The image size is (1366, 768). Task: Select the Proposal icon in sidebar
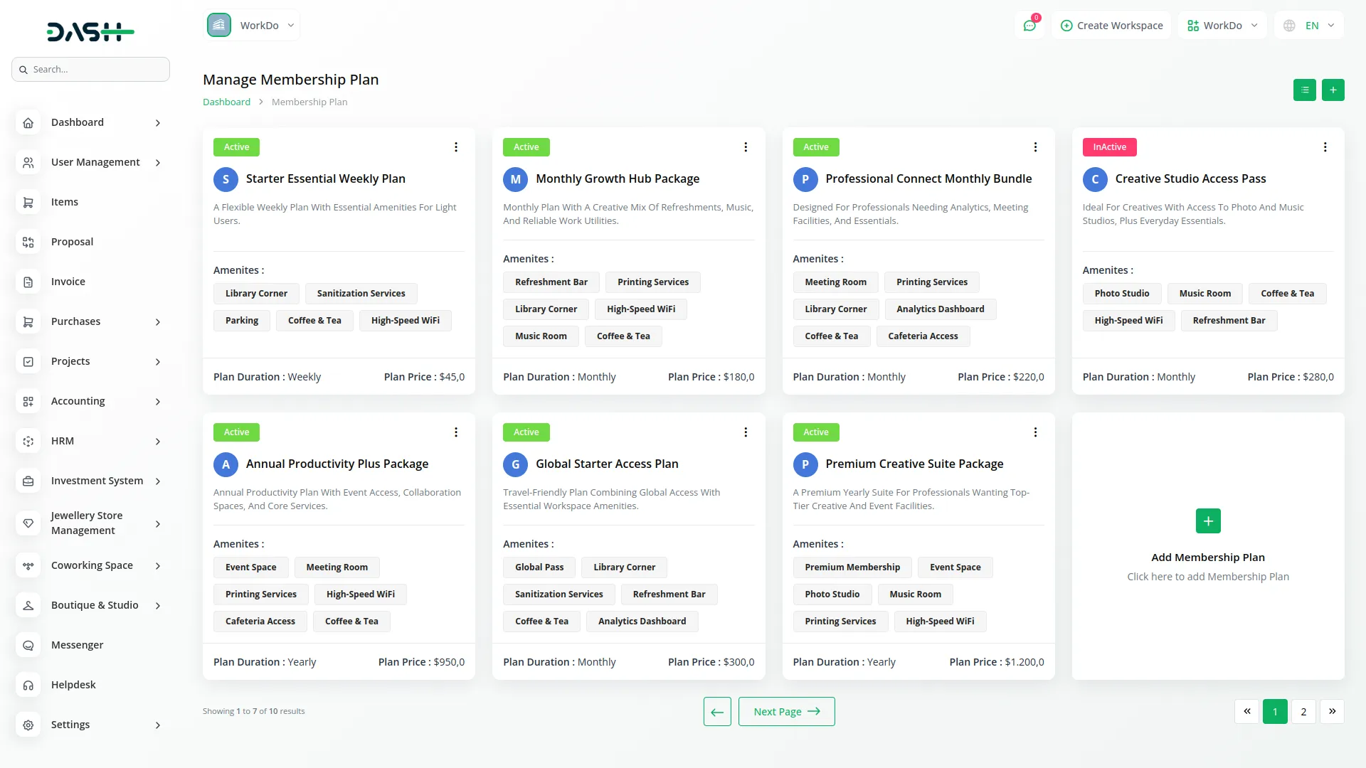point(28,242)
